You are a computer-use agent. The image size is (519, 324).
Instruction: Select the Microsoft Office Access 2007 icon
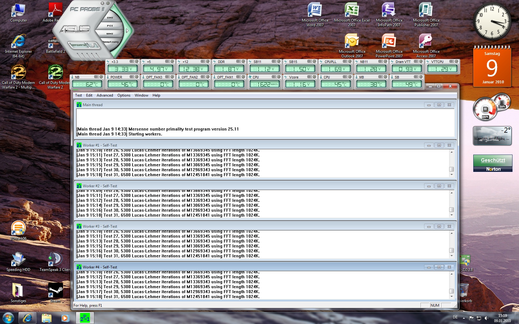426,46
